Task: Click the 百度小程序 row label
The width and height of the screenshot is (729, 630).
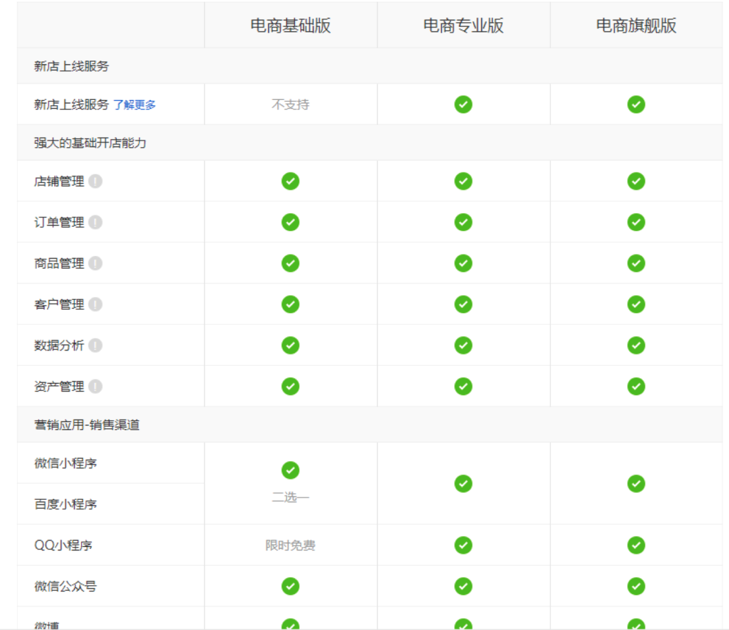Action: point(65,504)
